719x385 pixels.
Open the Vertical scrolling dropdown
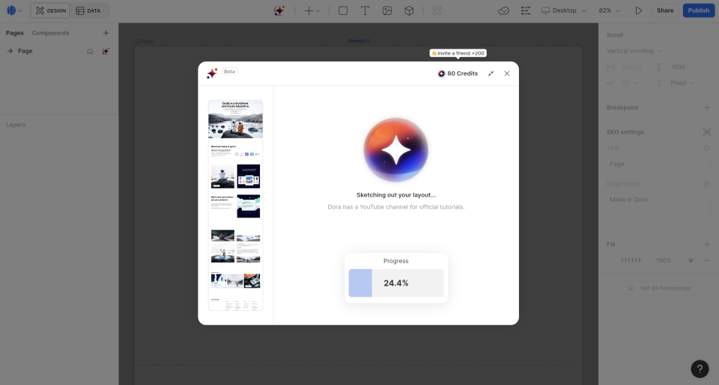634,51
